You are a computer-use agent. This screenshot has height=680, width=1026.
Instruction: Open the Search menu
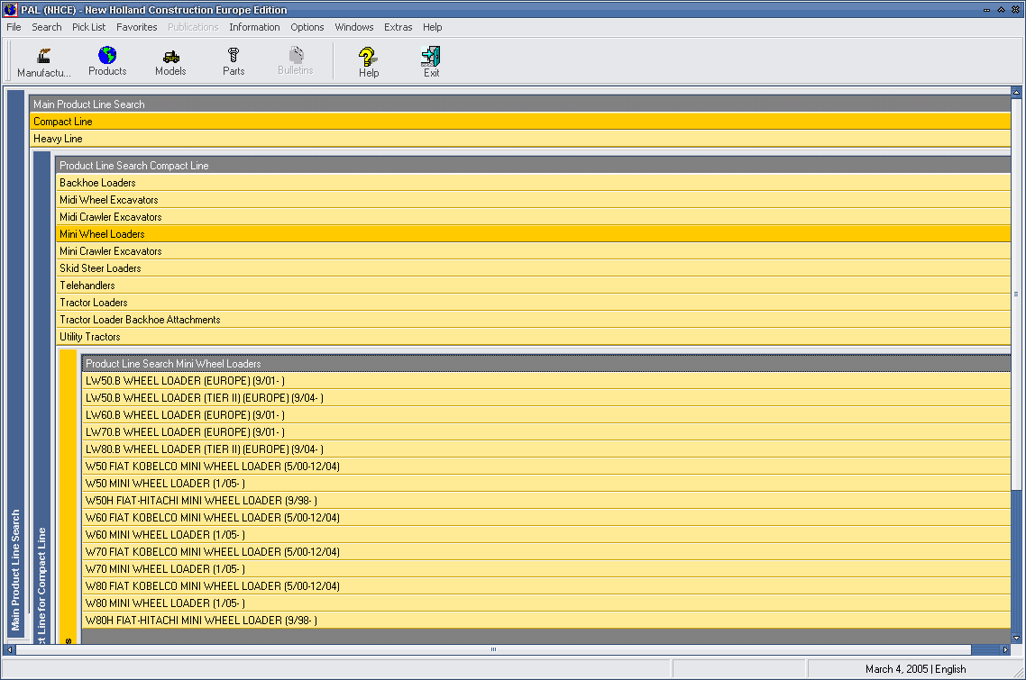click(x=47, y=27)
